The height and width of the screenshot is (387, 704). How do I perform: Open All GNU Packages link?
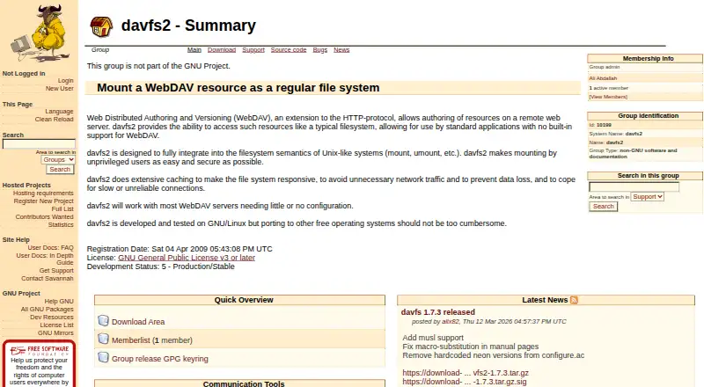click(48, 310)
